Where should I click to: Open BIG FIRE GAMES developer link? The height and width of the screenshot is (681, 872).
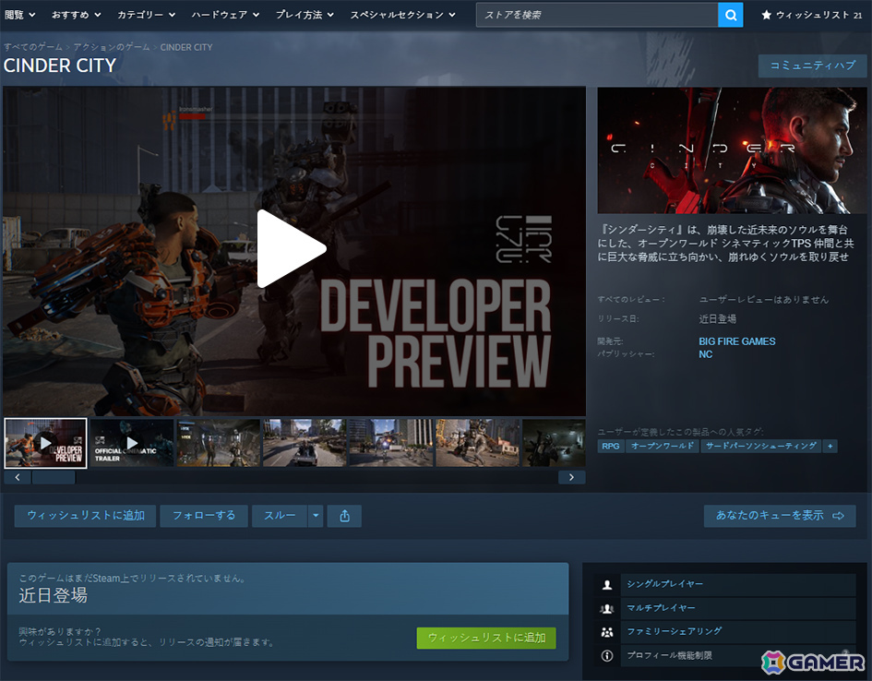pyautogui.click(x=737, y=341)
